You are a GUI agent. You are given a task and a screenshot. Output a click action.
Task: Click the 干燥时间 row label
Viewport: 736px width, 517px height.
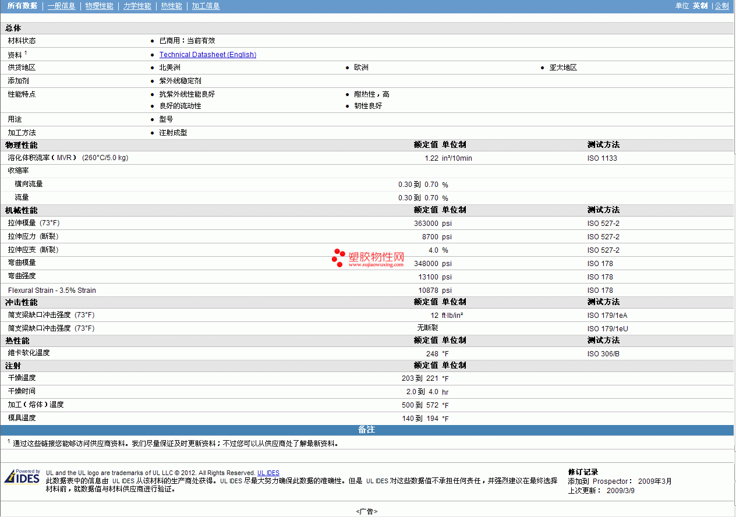click(x=22, y=391)
